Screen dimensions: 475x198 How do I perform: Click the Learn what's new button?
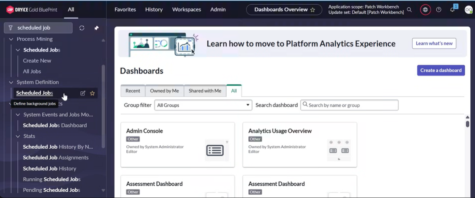pos(434,43)
